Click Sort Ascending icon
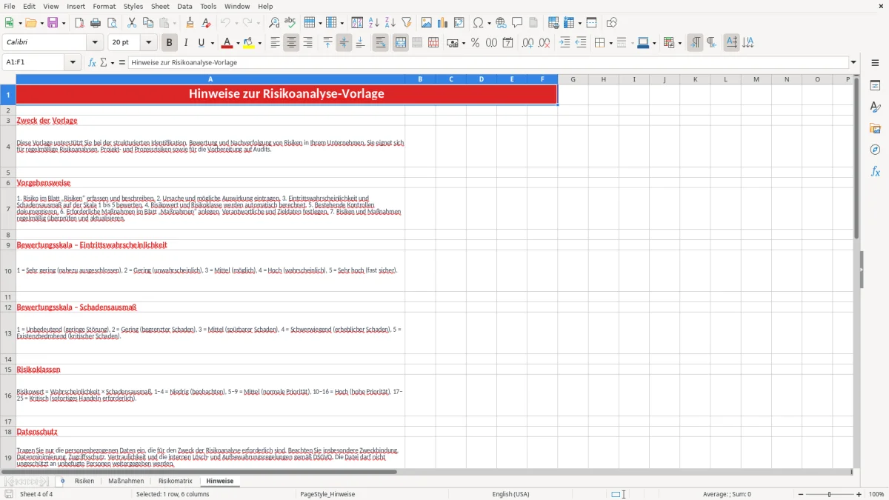 [x=374, y=23]
